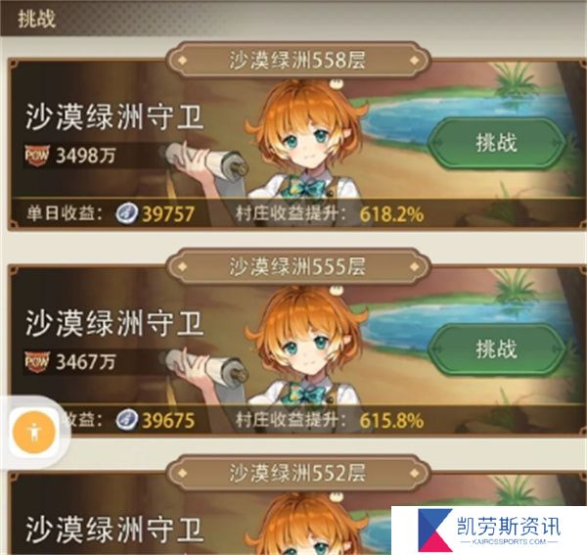587x555 pixels.
Task: Click the 挑战 header title
Action: (37, 19)
